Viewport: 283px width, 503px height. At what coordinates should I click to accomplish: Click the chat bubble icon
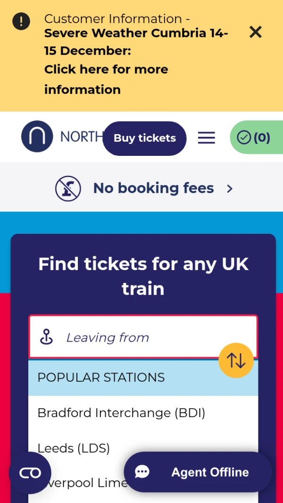pyautogui.click(x=142, y=472)
